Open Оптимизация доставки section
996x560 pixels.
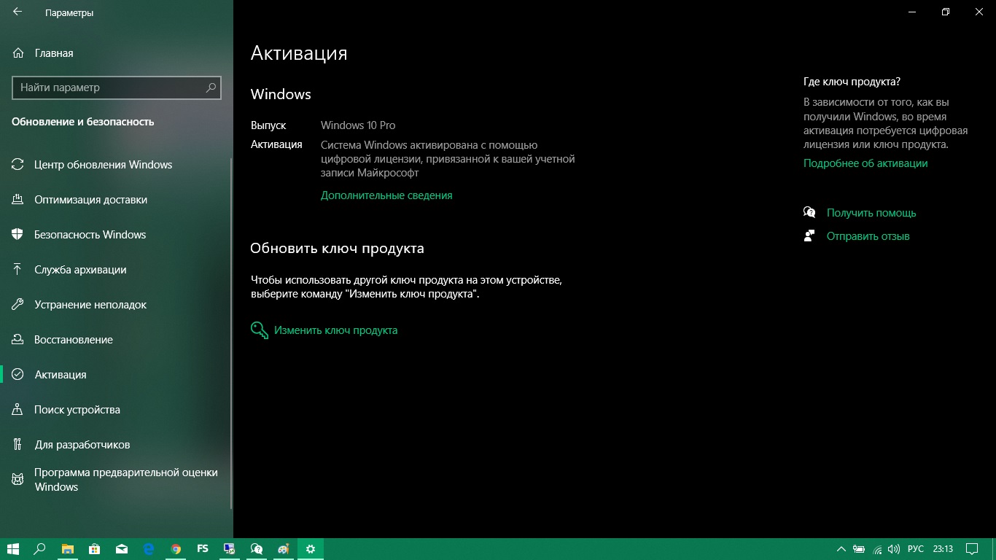click(x=117, y=200)
